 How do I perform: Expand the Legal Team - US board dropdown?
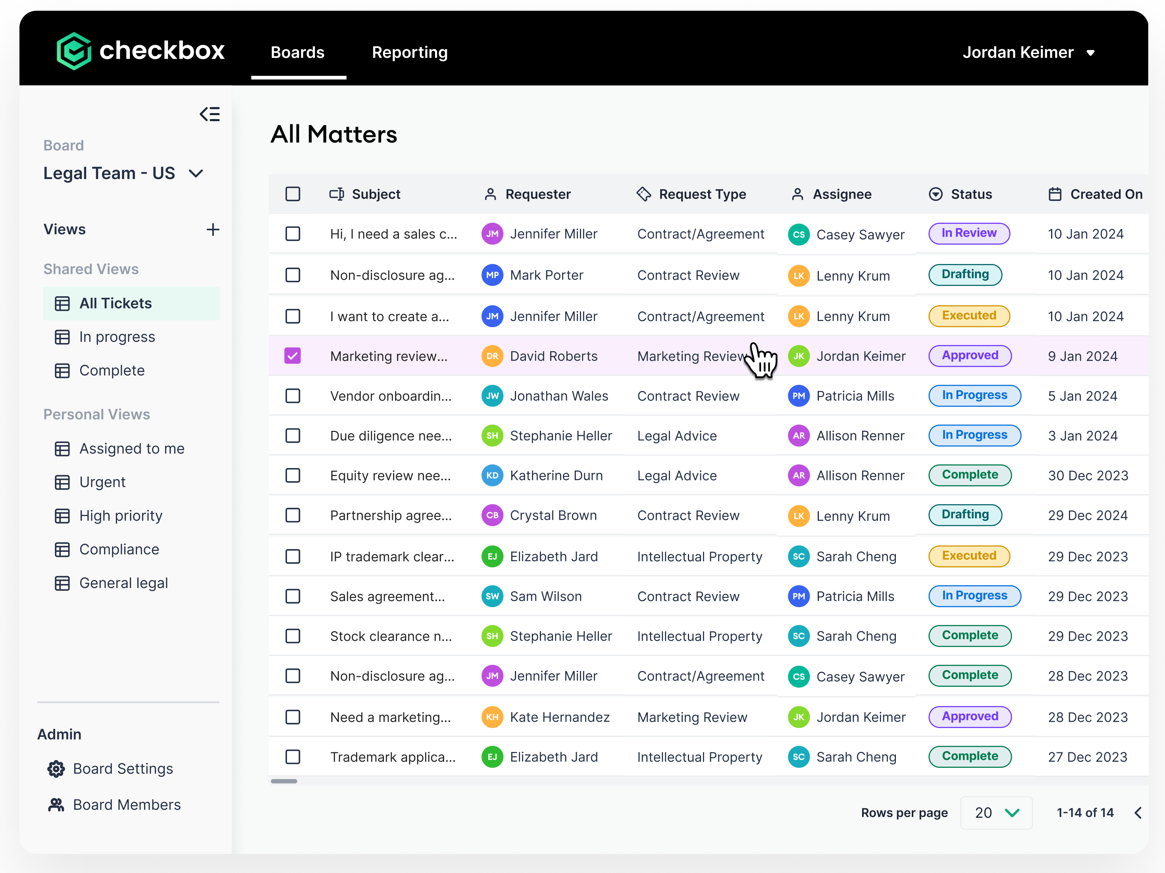click(196, 173)
